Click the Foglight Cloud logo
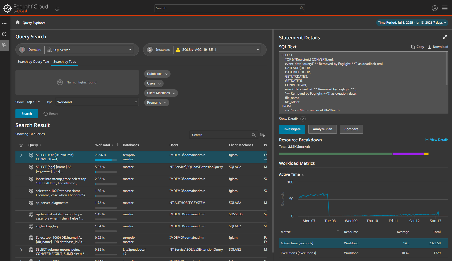This screenshot has width=452, height=261. [26, 8]
